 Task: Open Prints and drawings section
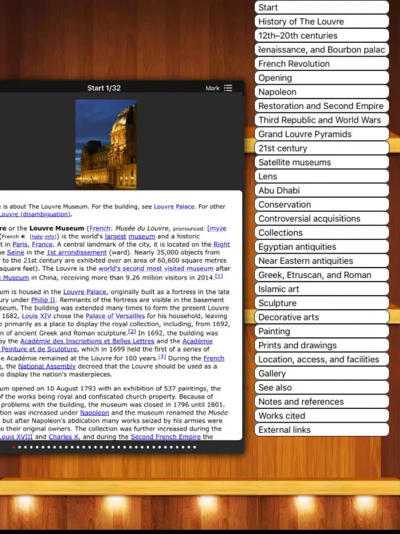(322, 345)
